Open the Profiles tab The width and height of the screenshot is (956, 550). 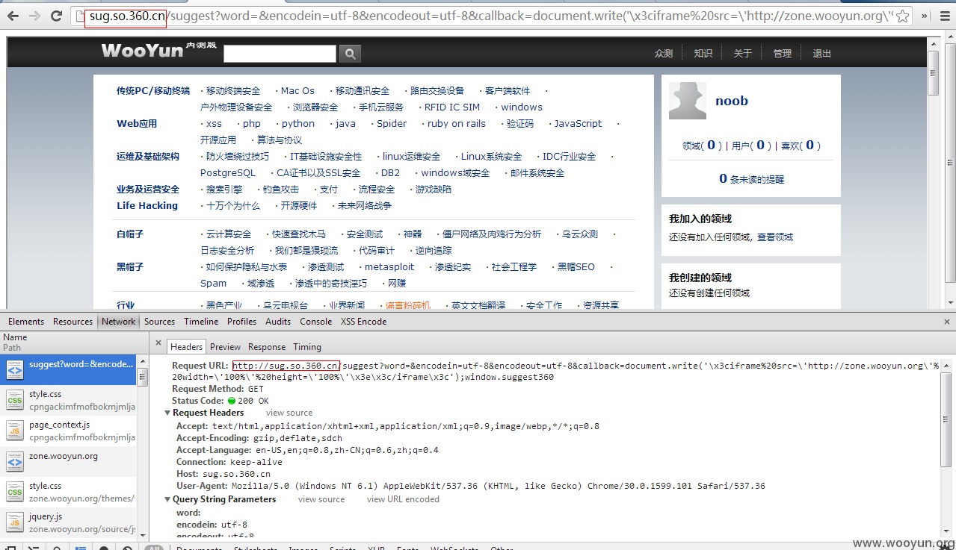pyautogui.click(x=241, y=322)
